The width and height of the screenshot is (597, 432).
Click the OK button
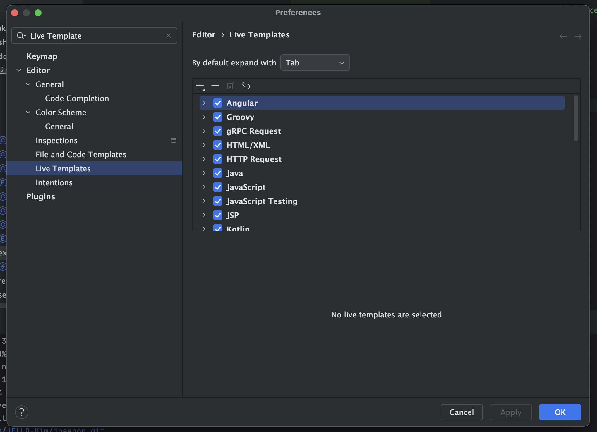560,412
